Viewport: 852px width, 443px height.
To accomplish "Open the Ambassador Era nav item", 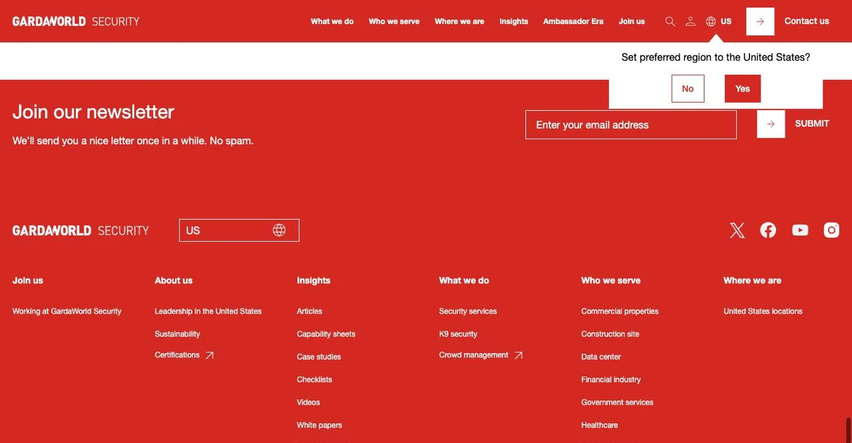I will click(x=573, y=21).
